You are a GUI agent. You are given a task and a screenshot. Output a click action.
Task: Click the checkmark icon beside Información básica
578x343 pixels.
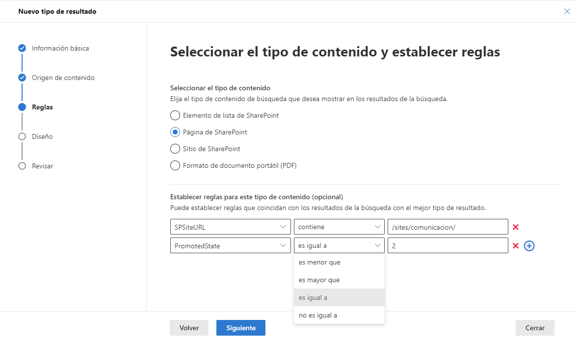(22, 48)
